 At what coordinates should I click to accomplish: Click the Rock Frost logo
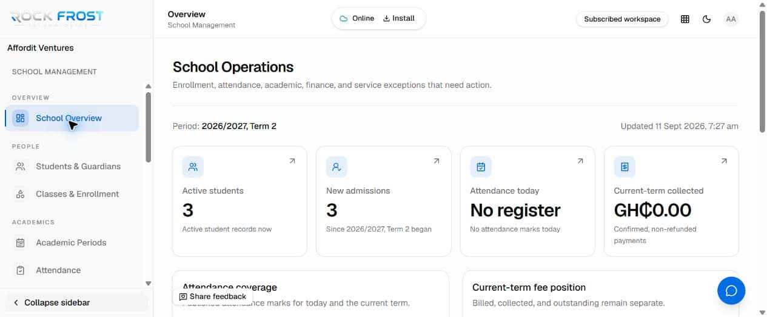coord(57,17)
